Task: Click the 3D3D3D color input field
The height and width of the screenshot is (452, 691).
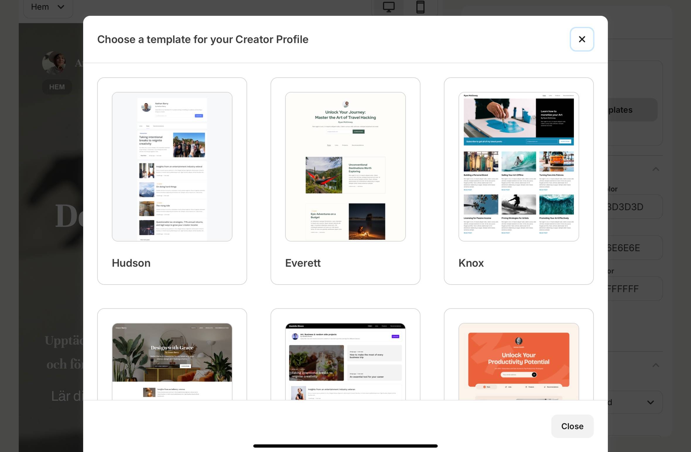Action: tap(634, 207)
